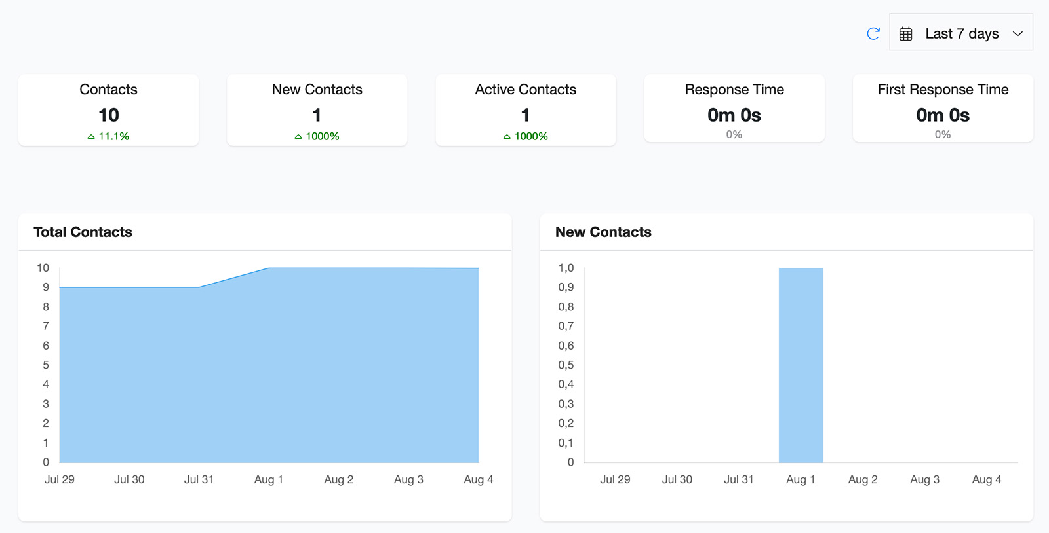Click the New Contacts chart title
Screen dimensions: 1049x533
[603, 232]
